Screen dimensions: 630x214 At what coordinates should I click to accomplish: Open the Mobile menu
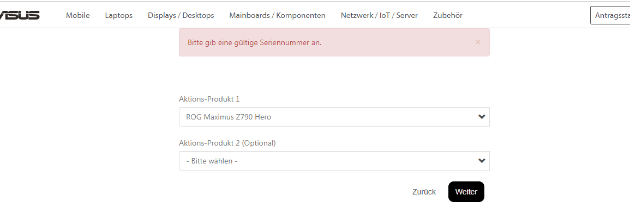tap(78, 16)
